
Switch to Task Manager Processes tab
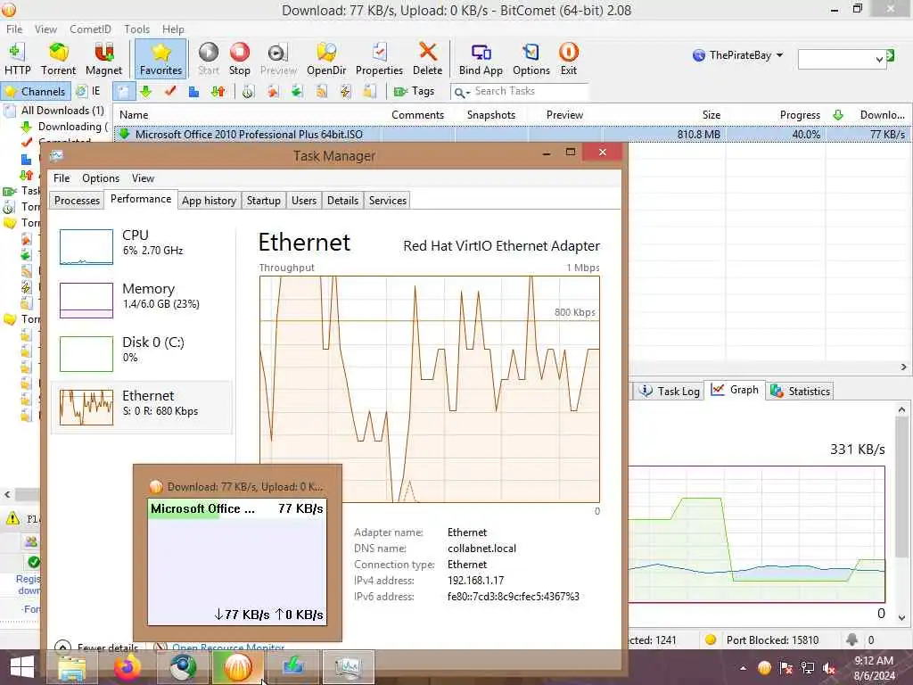click(77, 201)
